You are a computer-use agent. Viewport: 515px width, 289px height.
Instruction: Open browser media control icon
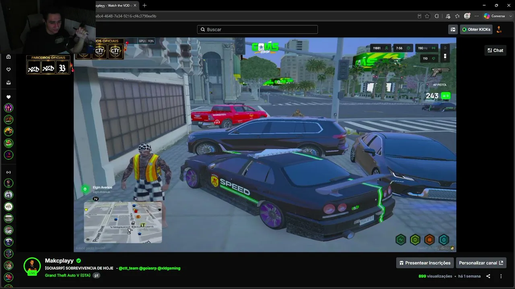(448, 16)
